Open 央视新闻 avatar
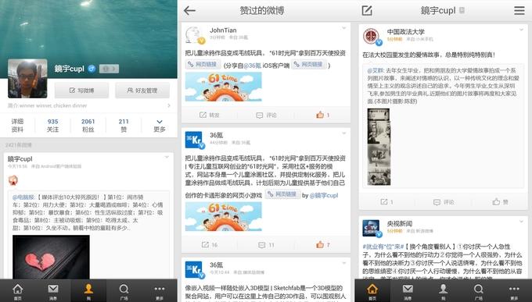 [371, 228]
